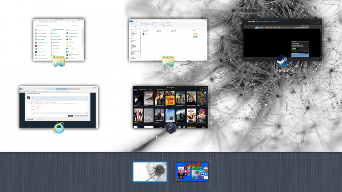This screenshot has width=342, height=192.
Task: Open the ΚΟΙΝΟΤΗΤΑ tab in Steam
Action: coord(266,21)
